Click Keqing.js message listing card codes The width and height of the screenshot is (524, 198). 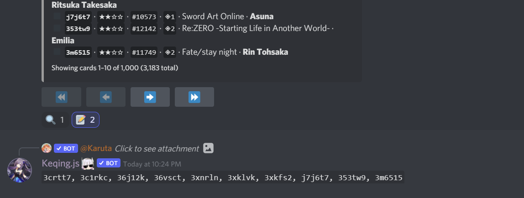[x=223, y=177]
